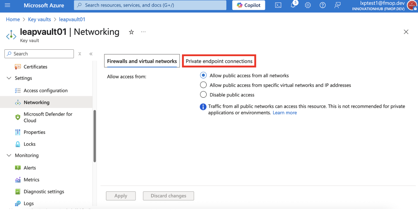
Task: Clear the sidebar search with the X icon
Action: pyautogui.click(x=80, y=54)
